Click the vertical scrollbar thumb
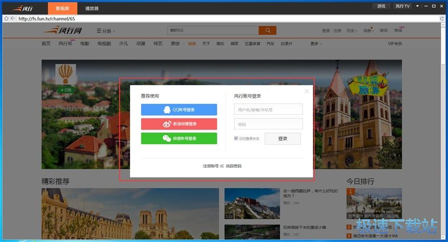 pyautogui.click(x=443, y=46)
